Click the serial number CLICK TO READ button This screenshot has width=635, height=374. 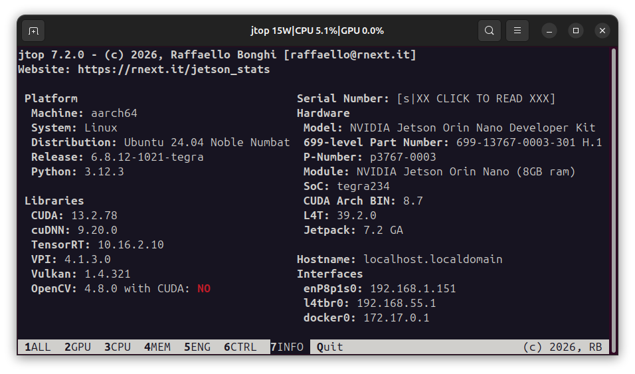pos(476,99)
